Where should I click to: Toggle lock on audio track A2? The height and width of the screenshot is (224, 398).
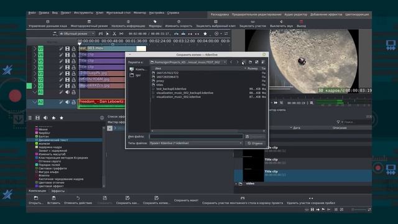(73, 102)
